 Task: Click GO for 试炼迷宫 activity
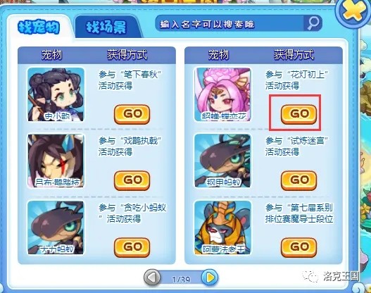(x=298, y=180)
